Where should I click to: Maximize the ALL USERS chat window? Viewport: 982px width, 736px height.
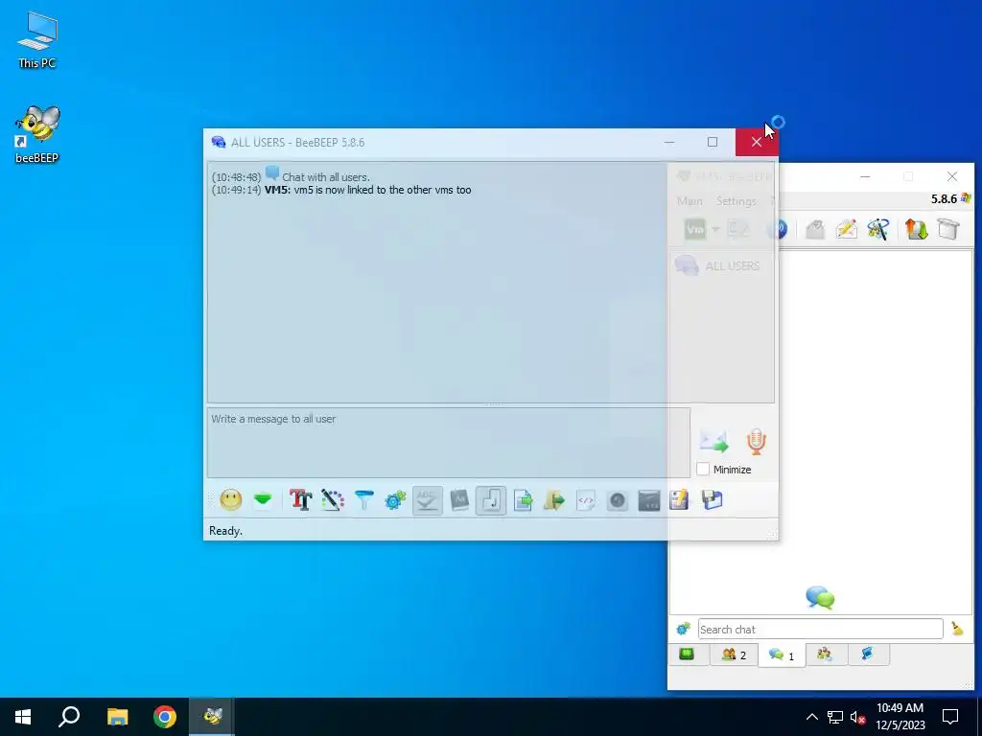(713, 142)
